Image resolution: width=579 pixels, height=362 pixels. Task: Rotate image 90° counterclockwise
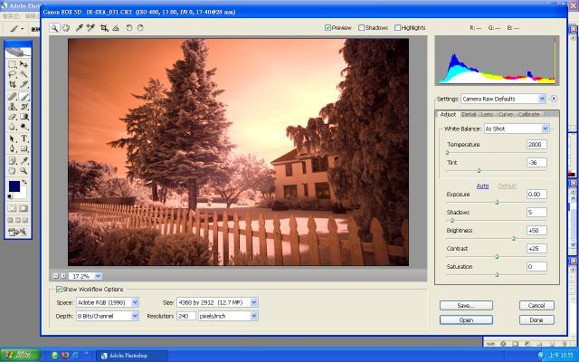tap(128, 28)
